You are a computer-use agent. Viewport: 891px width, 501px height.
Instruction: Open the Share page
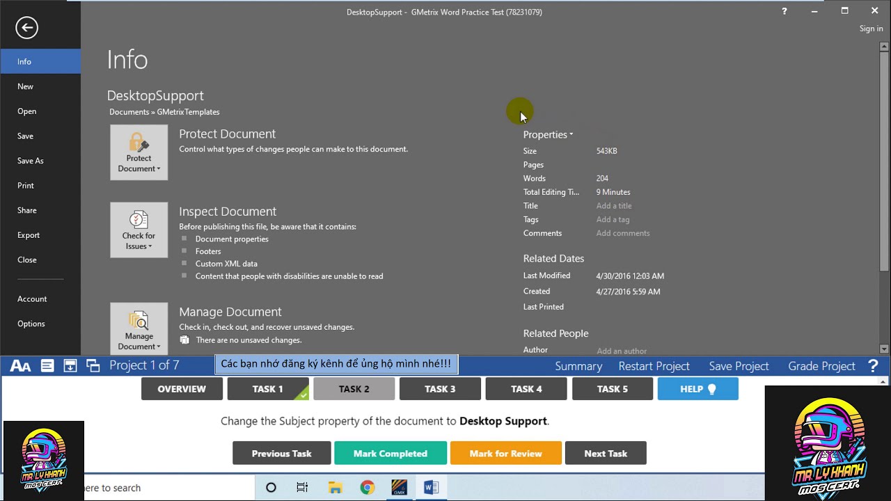click(x=40, y=210)
